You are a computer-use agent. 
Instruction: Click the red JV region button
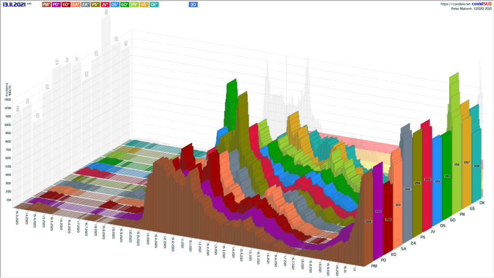[x=105, y=4]
